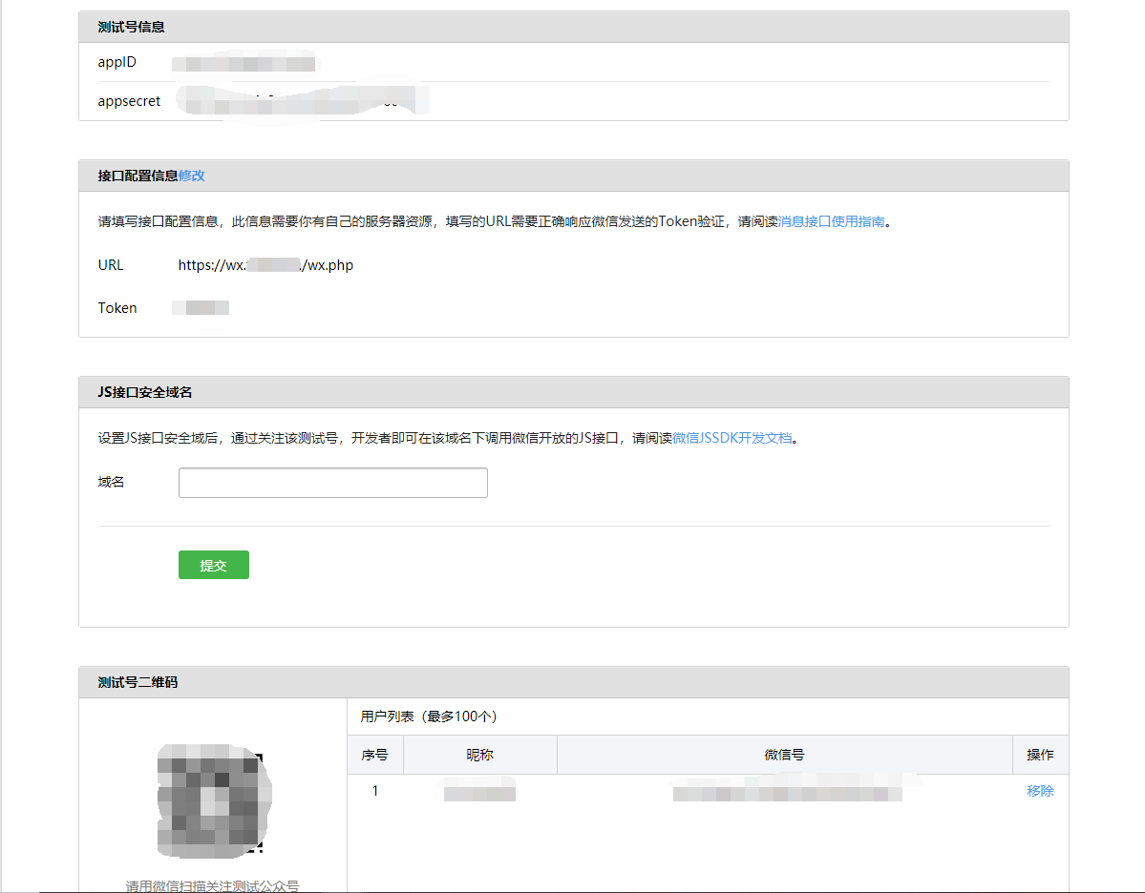This screenshot has height=893, width=1145.
Task: Open the 消息接口使用指南 link
Action: click(831, 221)
